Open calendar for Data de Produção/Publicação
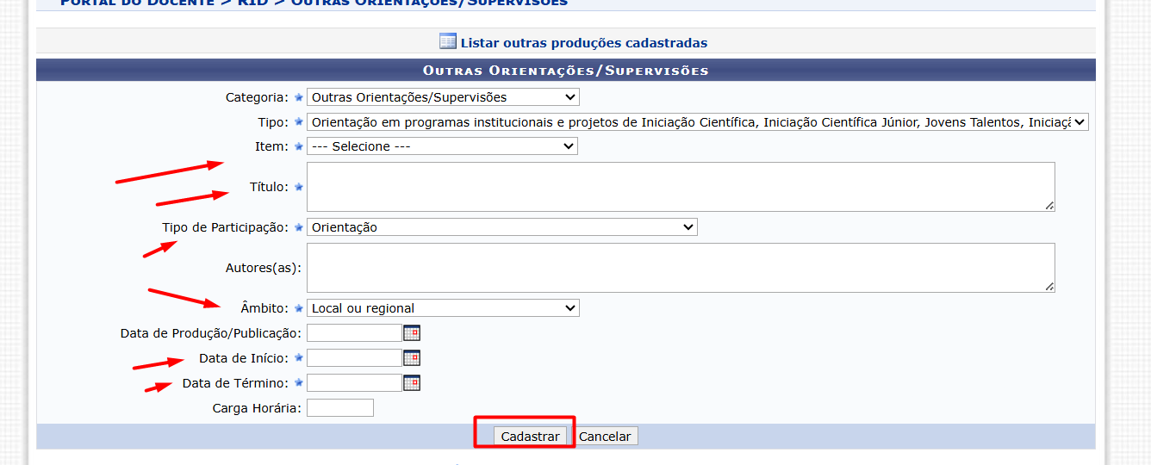Viewport: 1151px width, 465px height. point(412,333)
